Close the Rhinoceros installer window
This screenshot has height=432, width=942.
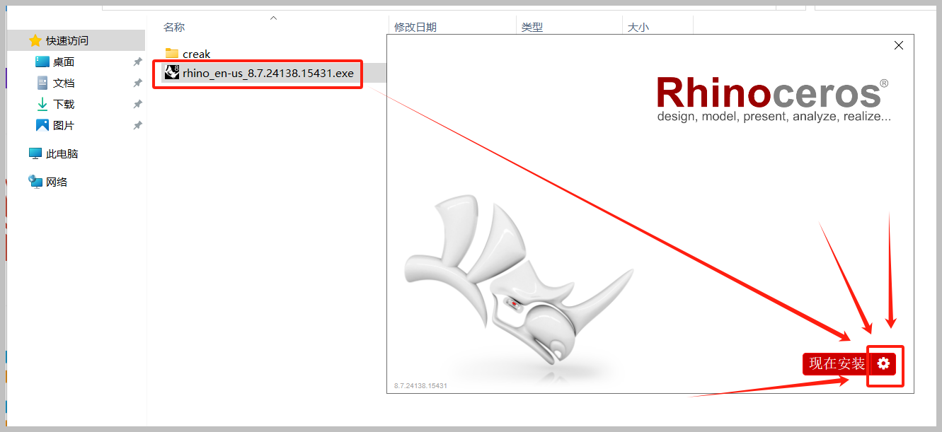[x=899, y=45]
